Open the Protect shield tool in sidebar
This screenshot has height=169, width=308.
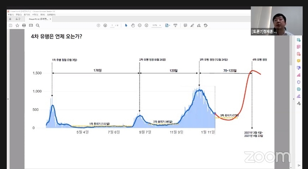298,82
